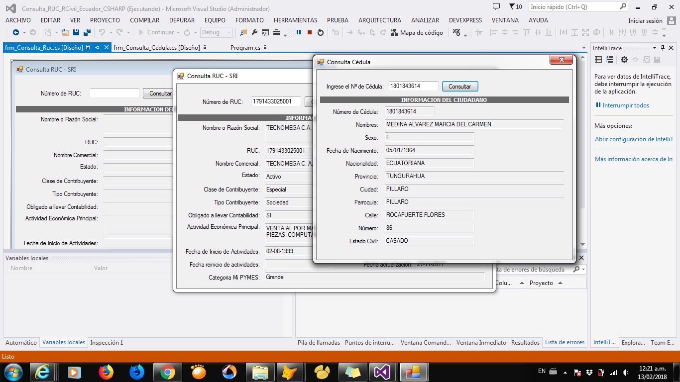Click the Más información acerca de IntelliTrace link

[x=634, y=159]
